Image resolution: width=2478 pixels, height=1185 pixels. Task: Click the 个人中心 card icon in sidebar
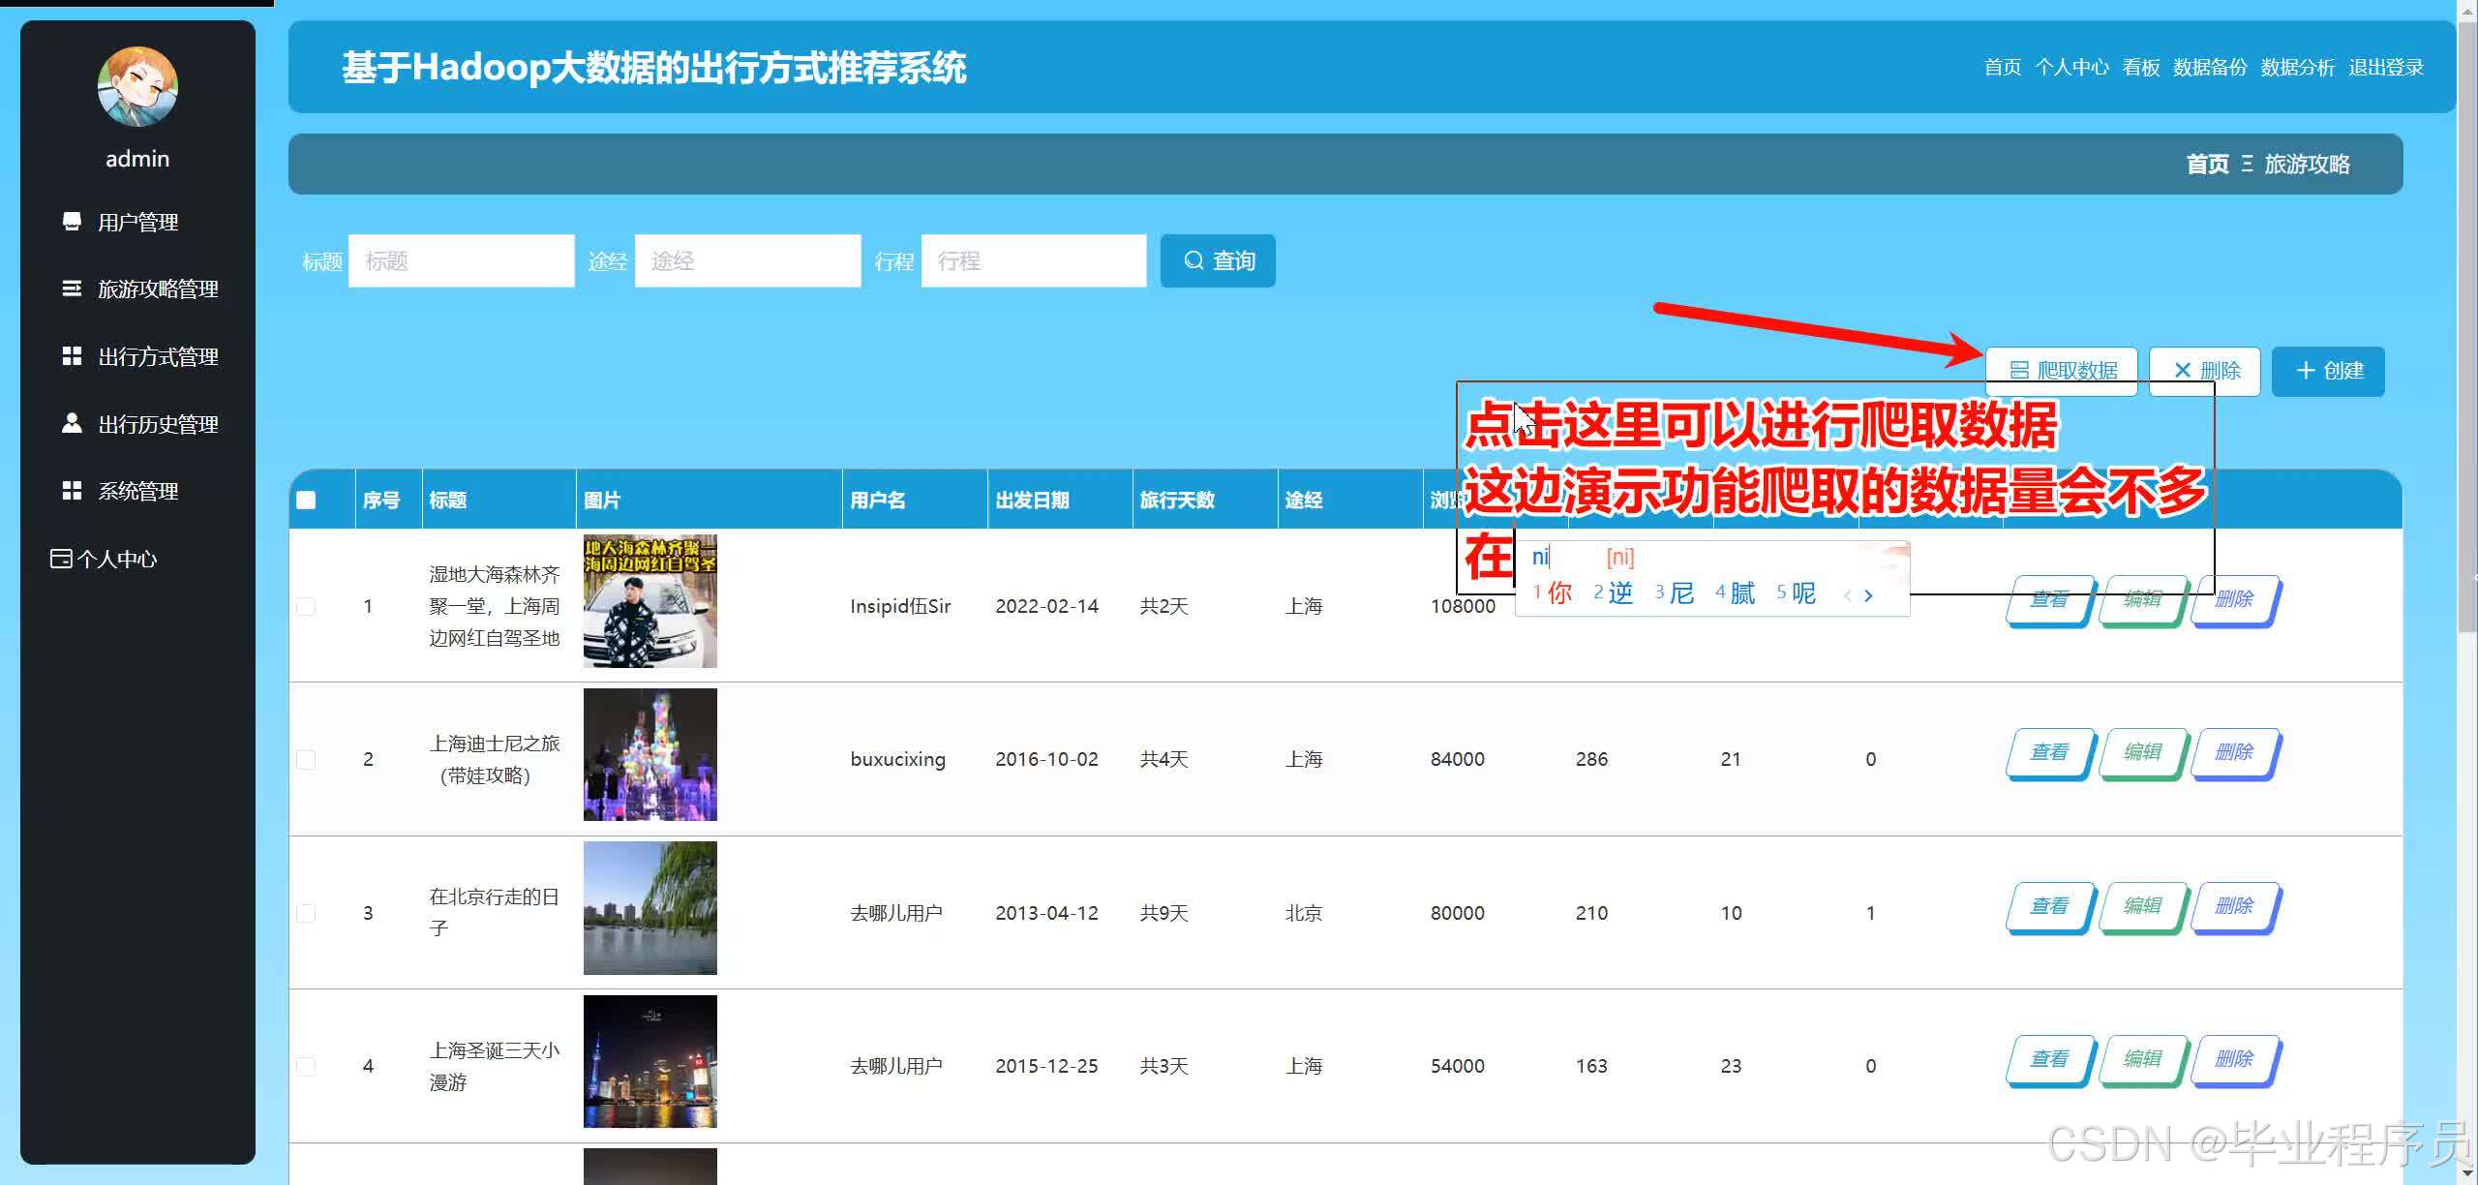61,559
